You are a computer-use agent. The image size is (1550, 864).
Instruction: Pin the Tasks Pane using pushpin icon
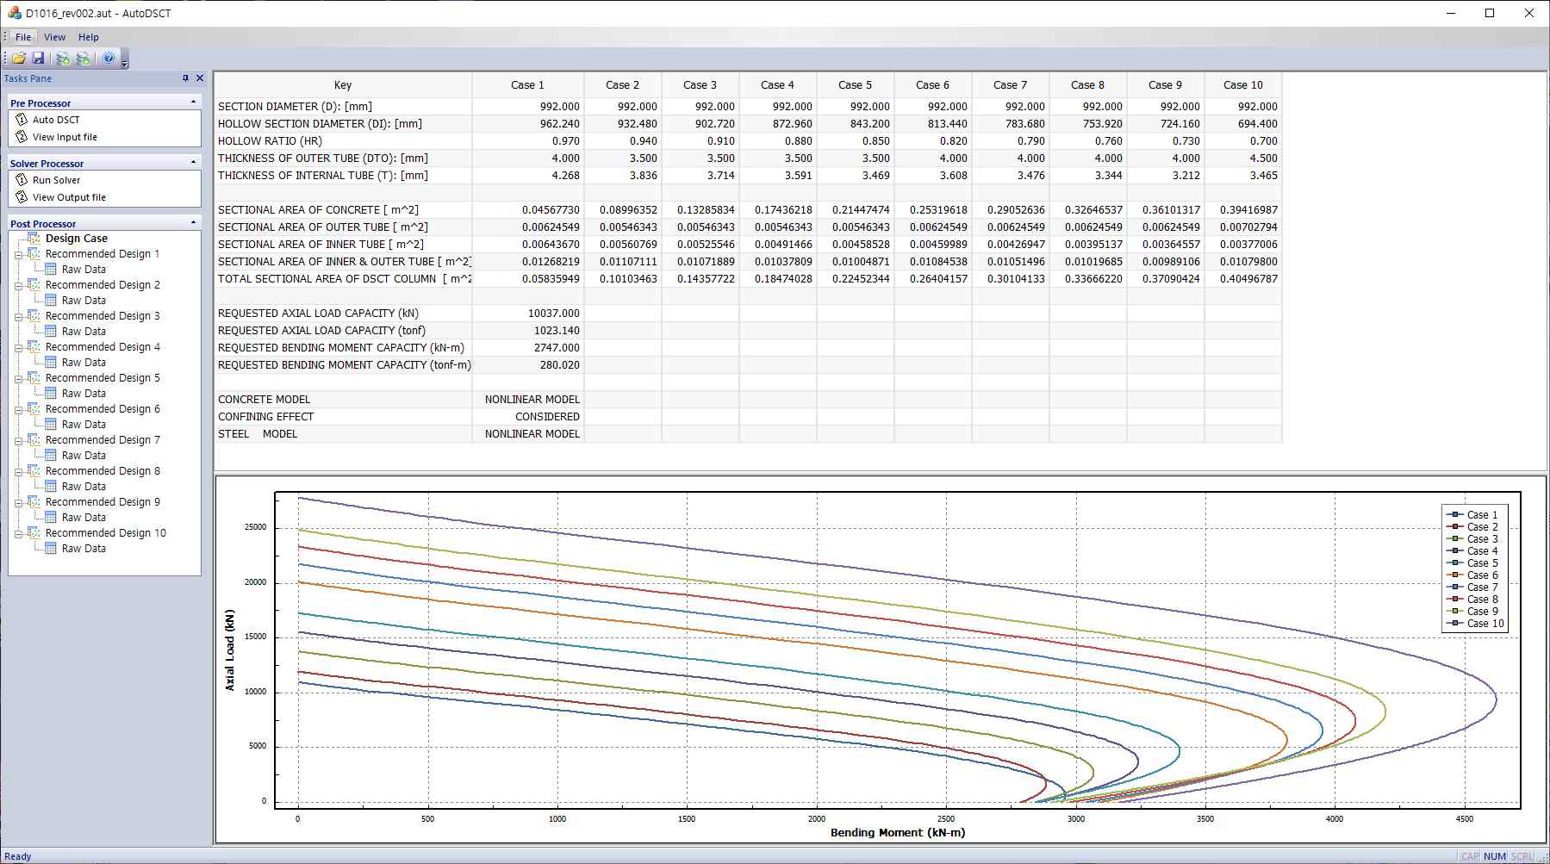tap(185, 78)
